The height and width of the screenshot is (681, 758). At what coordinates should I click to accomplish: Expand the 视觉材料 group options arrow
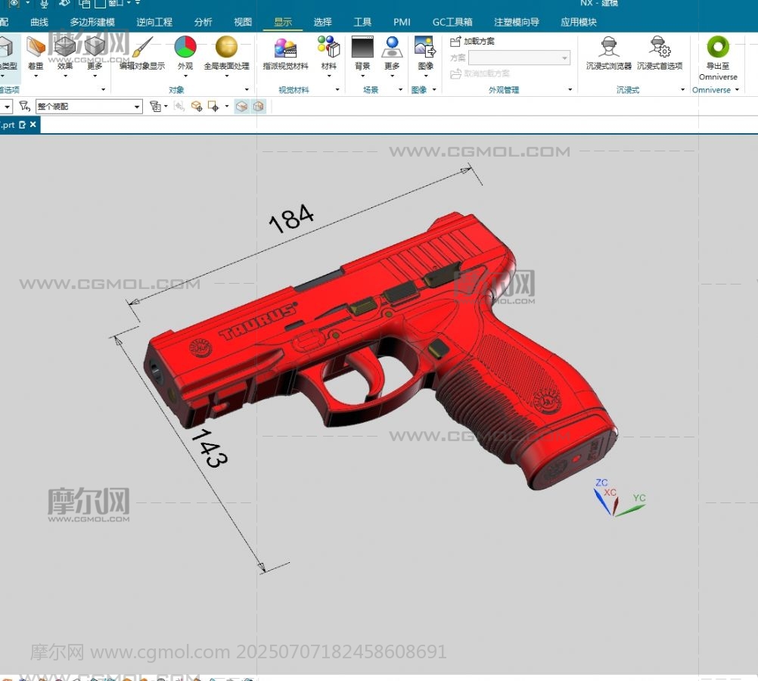click(337, 89)
